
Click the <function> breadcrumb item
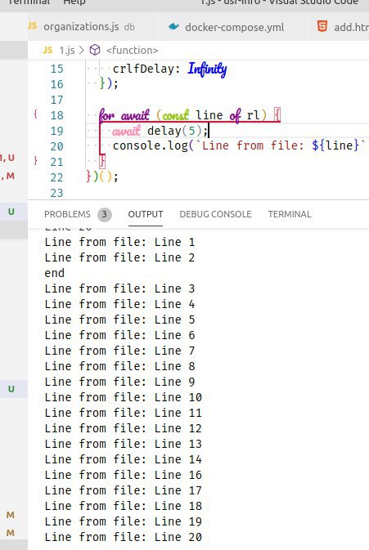click(x=132, y=50)
